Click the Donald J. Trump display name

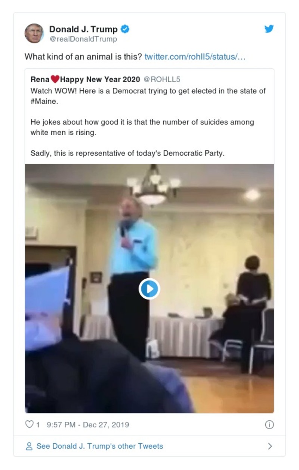[83, 29]
